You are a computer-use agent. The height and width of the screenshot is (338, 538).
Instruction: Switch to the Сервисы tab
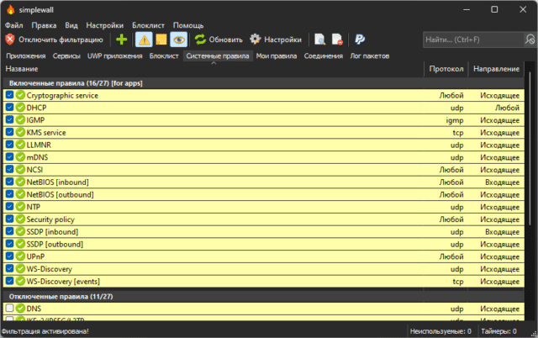click(66, 56)
